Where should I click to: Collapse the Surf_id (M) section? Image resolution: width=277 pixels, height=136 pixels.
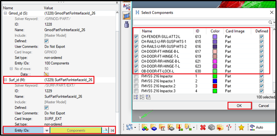pos(5,80)
